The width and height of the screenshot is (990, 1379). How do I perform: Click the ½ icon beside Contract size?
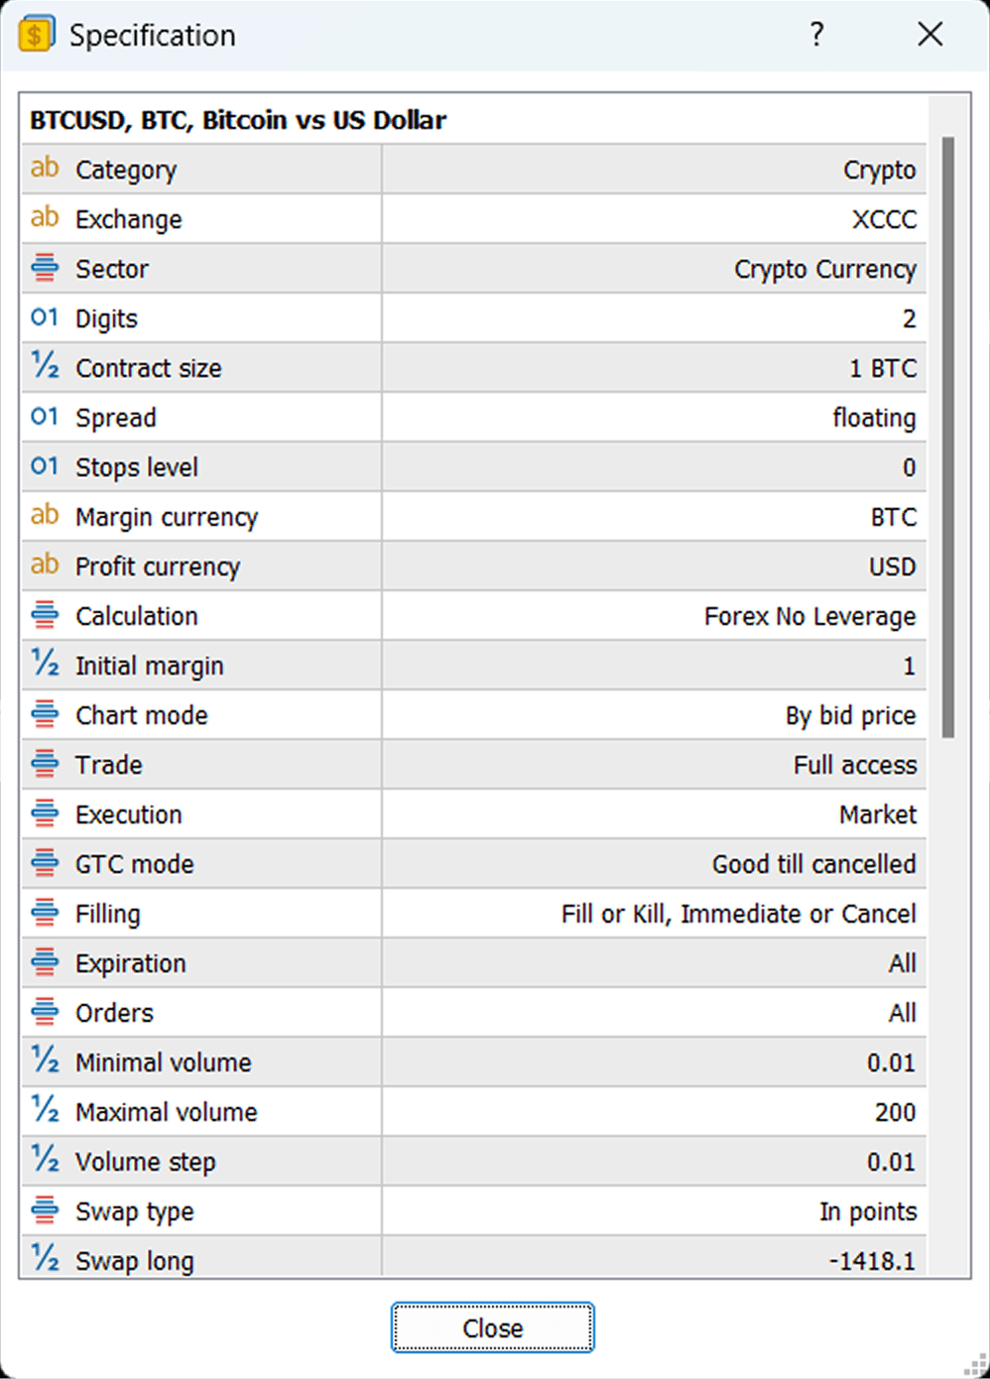point(45,366)
